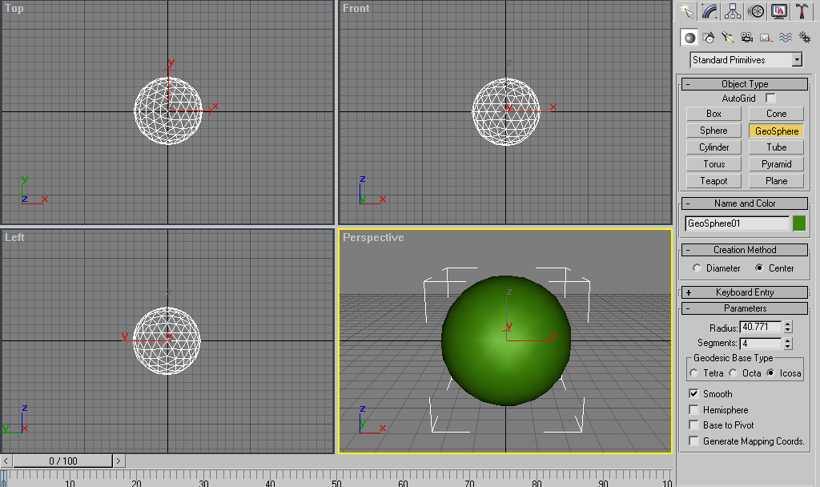This screenshot has height=487, width=820.
Task: Collapse the Name and Color rollout
Action: (x=745, y=203)
